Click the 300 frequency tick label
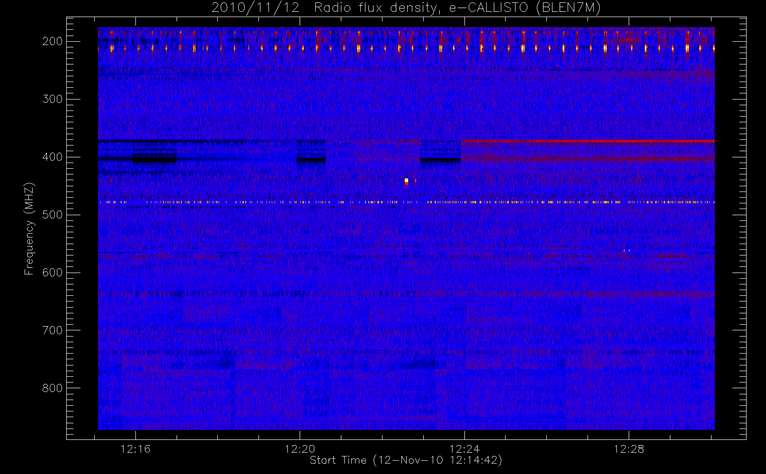 point(53,99)
